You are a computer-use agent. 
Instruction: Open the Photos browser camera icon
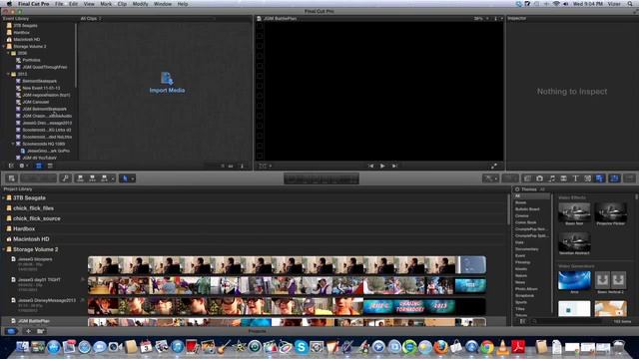[x=539, y=179]
